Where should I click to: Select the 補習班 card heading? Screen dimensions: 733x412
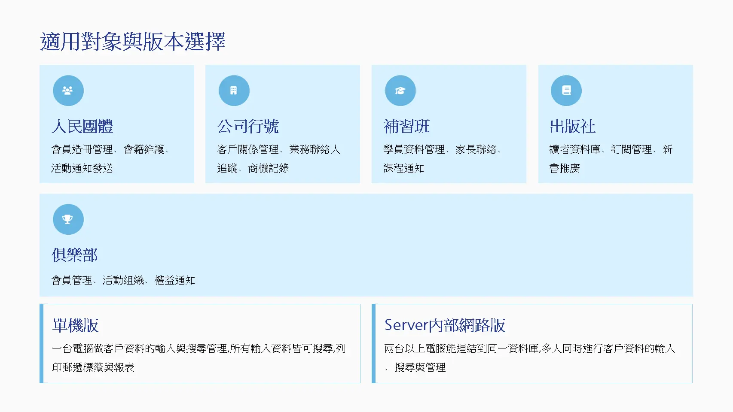[406, 127]
